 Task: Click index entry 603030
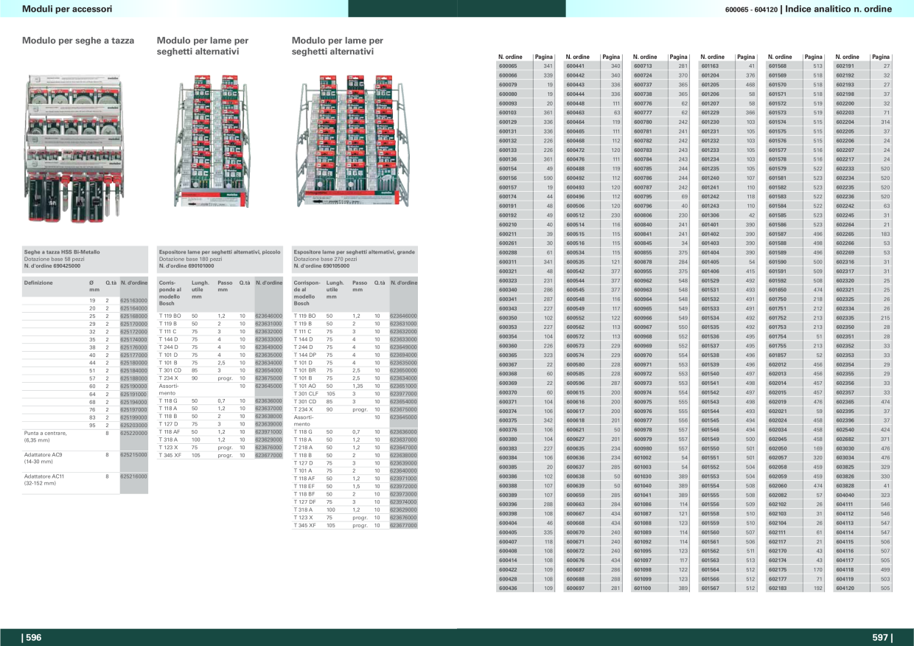pyautogui.click(x=845, y=448)
